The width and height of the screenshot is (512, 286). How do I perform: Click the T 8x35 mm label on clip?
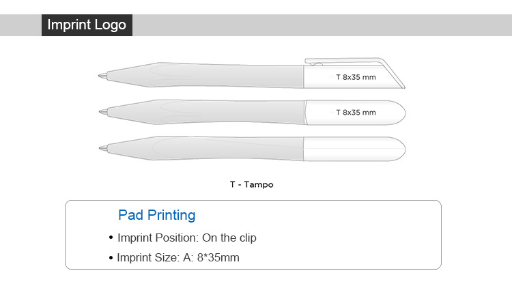point(356,77)
